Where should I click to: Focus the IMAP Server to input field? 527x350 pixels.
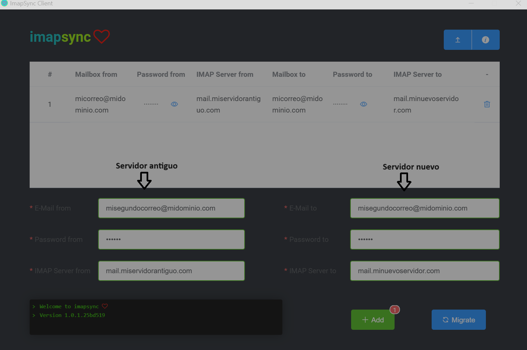425,271
